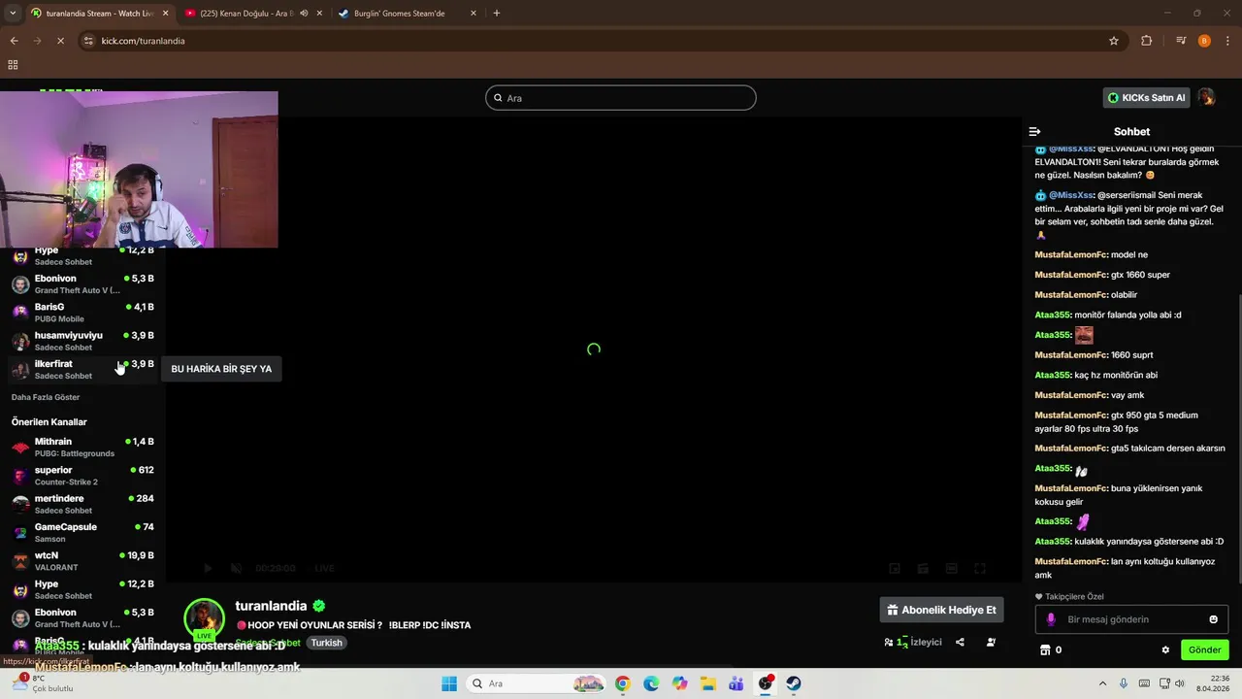The width and height of the screenshot is (1242, 699).
Task: Click the Windows Start button
Action: pos(449,683)
